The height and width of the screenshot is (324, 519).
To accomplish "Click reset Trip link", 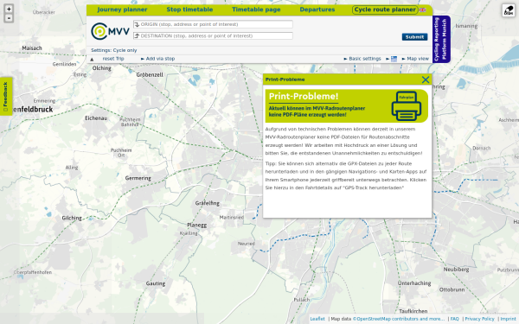I will 113,59.
